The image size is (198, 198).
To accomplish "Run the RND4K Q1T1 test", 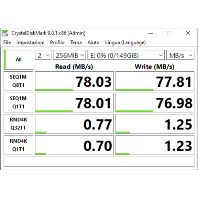I will pos(18,145).
